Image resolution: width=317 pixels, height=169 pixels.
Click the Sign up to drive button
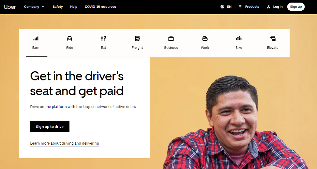click(x=50, y=127)
